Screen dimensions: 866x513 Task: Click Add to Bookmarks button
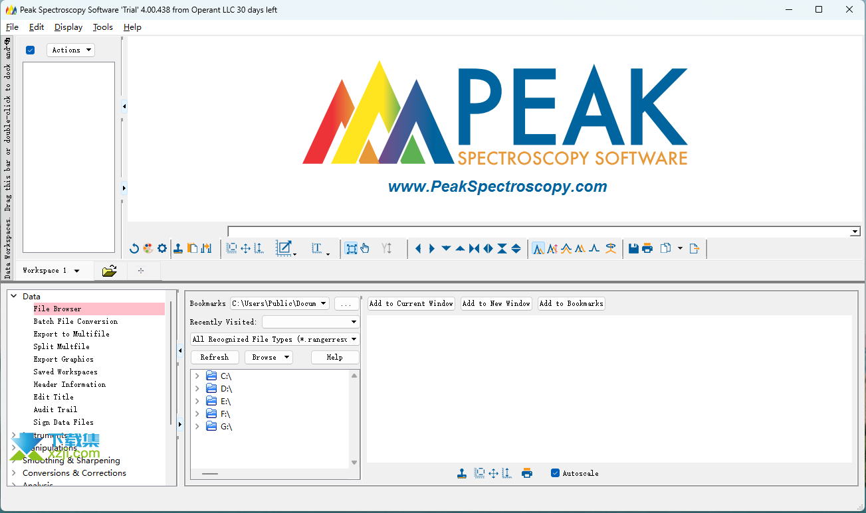click(572, 303)
